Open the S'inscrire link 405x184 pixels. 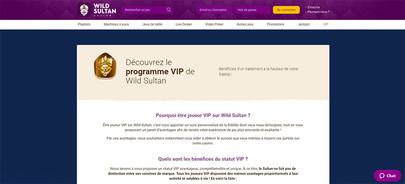314,7
